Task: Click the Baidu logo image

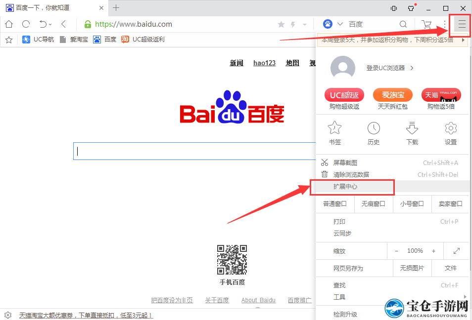Action: [232, 108]
